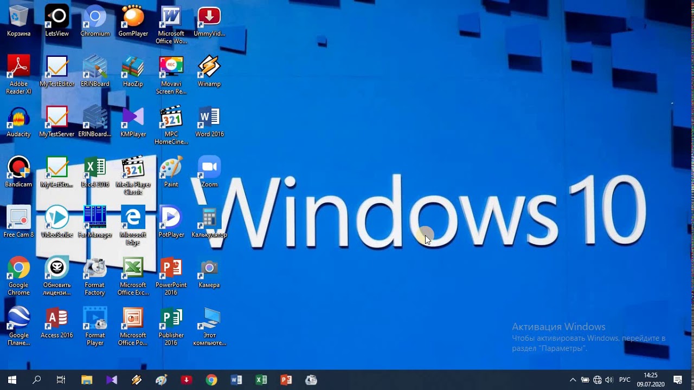The image size is (694, 390).
Task: Select the Paint shortcut on the desktop
Action: 171,172
